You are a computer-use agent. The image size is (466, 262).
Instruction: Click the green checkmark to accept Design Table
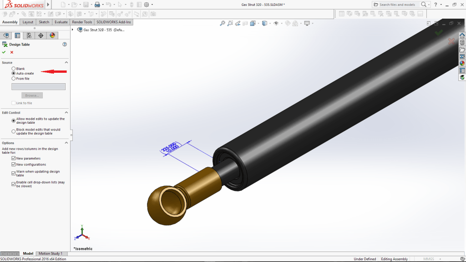(4, 52)
